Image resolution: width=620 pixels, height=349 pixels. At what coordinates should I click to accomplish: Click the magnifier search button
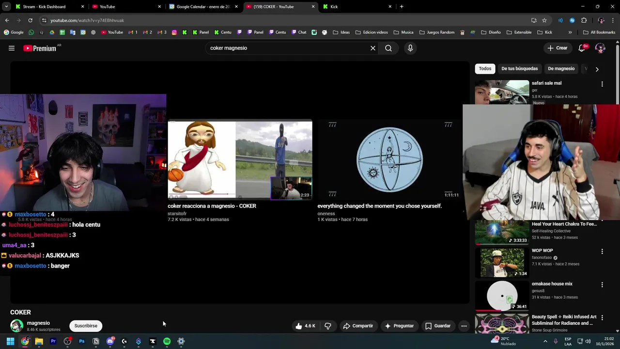(388, 48)
